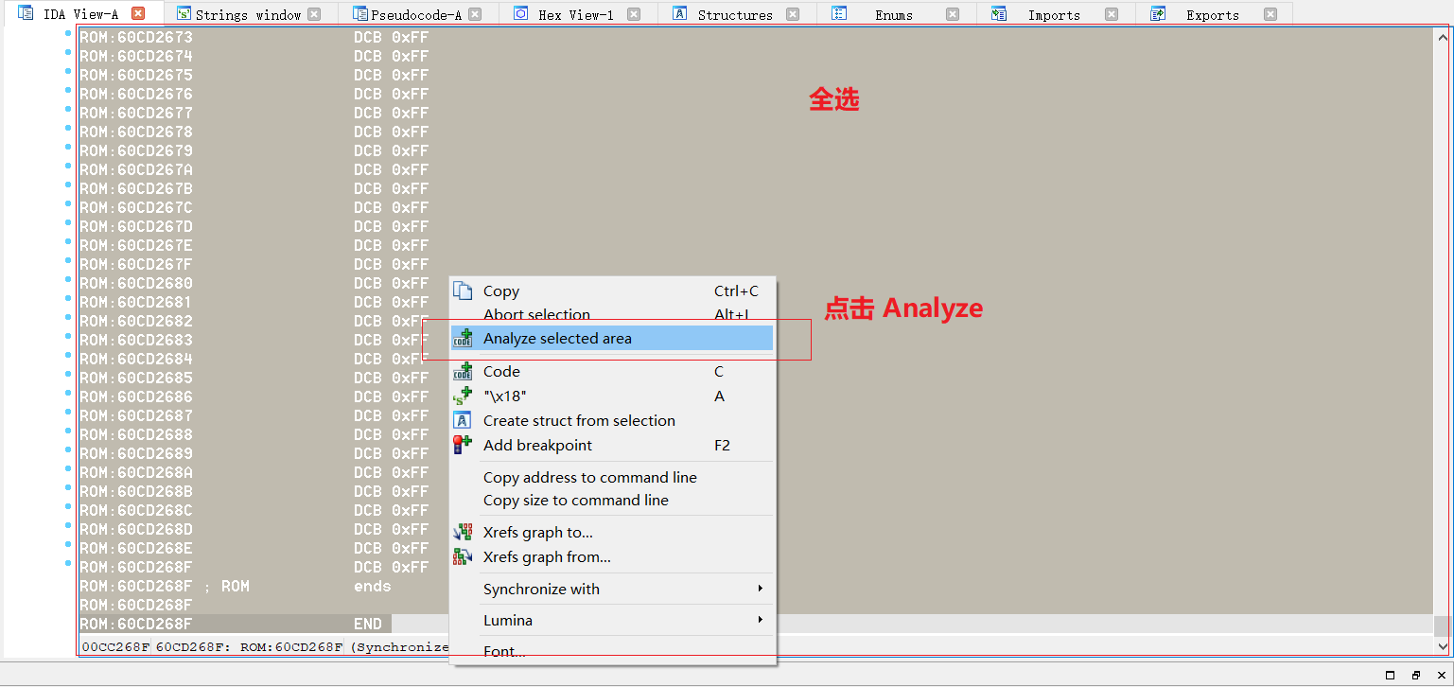Switch to the Strings window tab

[x=248, y=15]
